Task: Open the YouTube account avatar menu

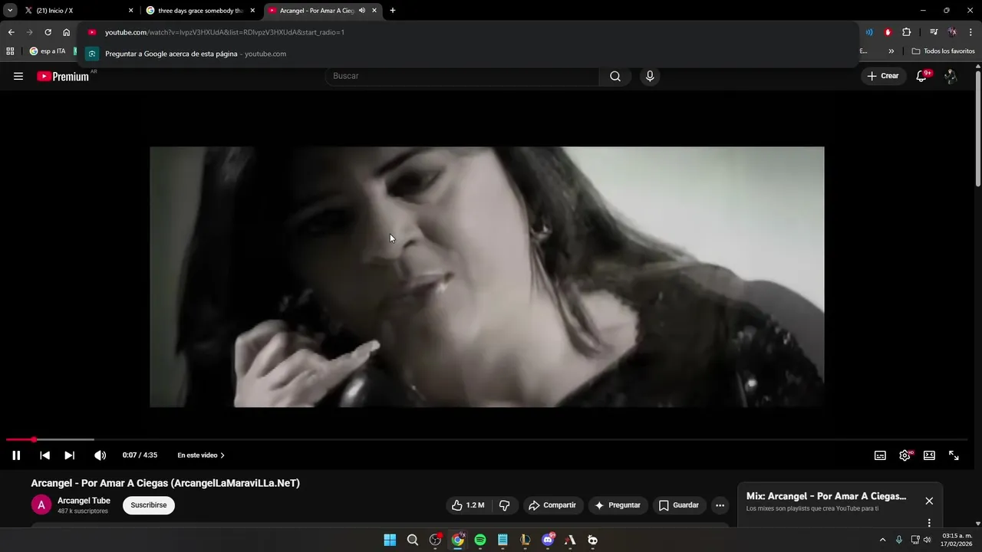Action: coord(951,76)
